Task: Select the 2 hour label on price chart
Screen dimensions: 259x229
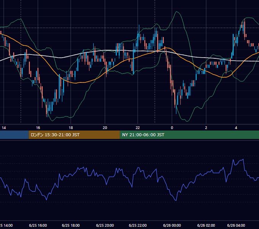Action: coord(206,128)
